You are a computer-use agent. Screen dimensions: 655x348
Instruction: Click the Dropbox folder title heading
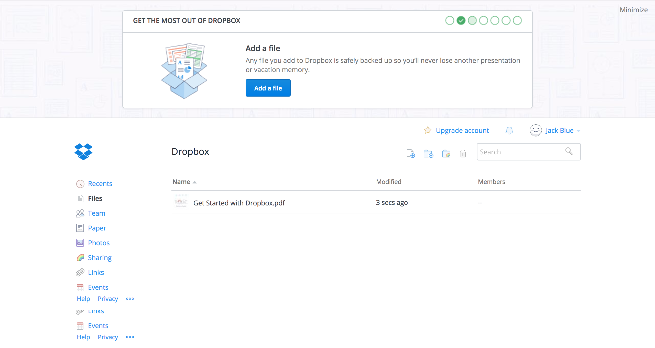(x=190, y=152)
